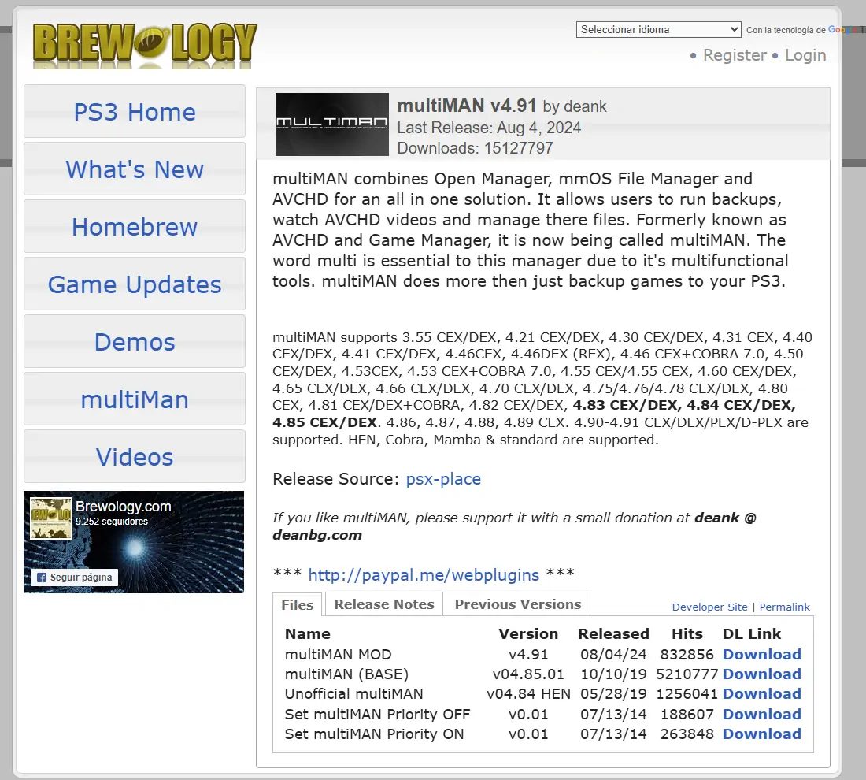Open Game Updates page
This screenshot has height=780, width=866.
[x=135, y=284]
